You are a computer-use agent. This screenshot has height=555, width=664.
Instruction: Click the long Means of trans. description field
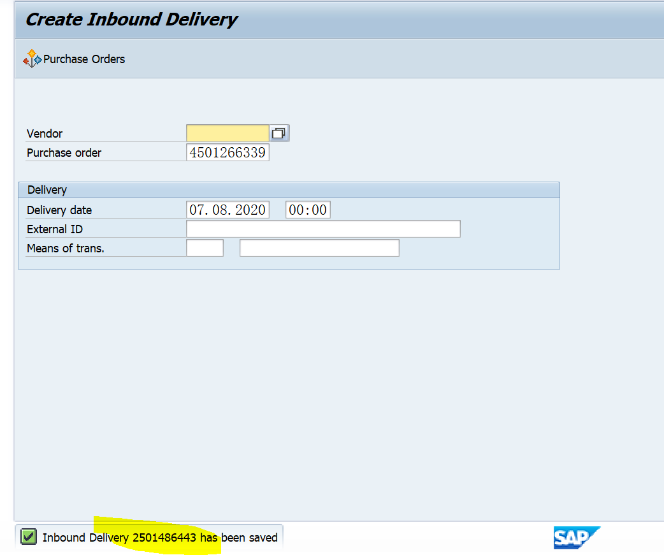[x=319, y=248]
